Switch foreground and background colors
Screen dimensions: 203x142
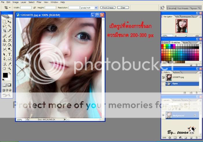click(10, 74)
